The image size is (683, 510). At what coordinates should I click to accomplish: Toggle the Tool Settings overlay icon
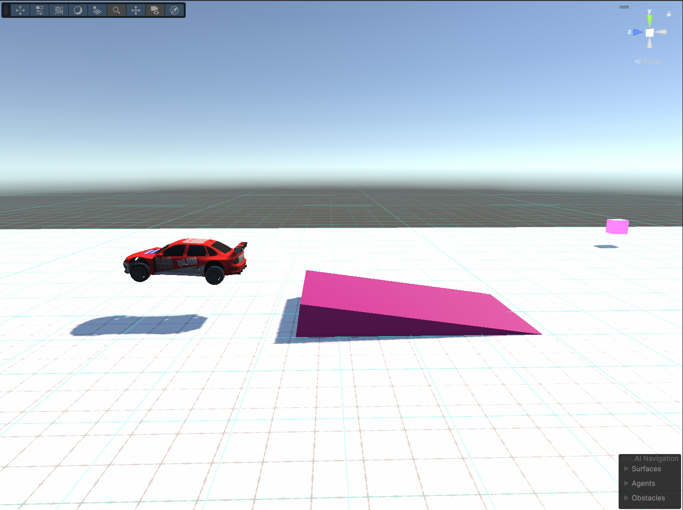pos(39,10)
